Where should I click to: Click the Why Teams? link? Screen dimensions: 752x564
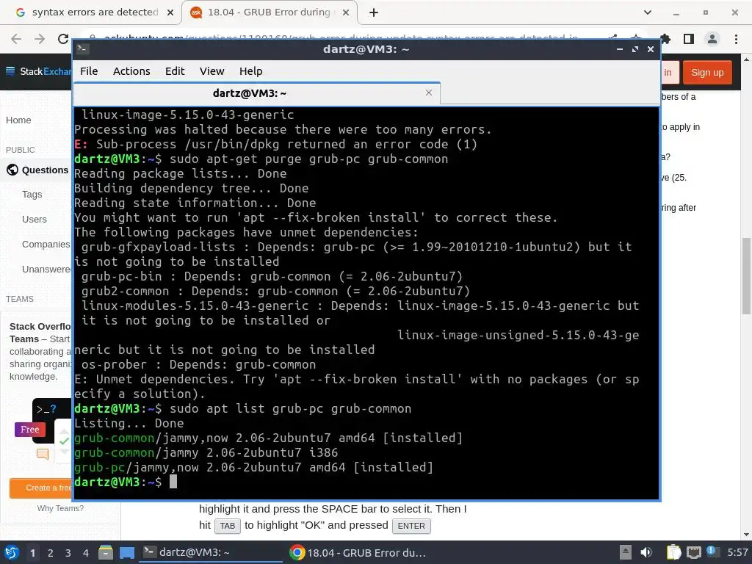[x=60, y=508]
